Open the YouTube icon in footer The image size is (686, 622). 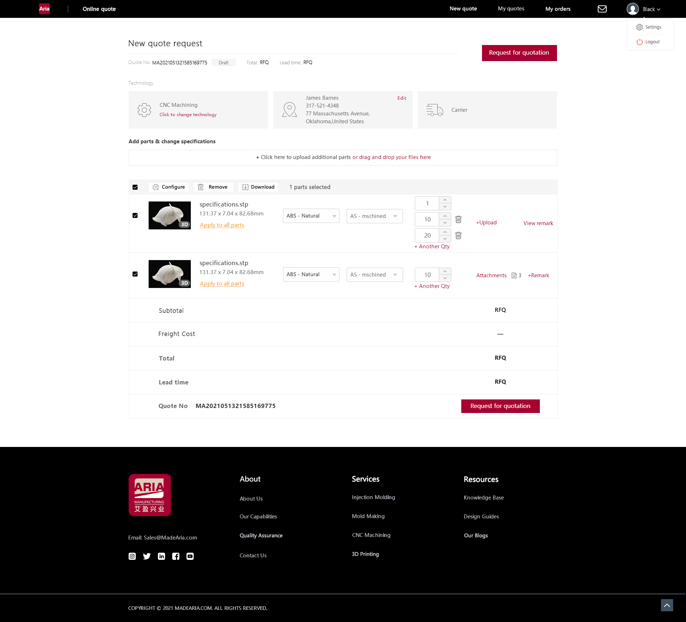coord(190,556)
